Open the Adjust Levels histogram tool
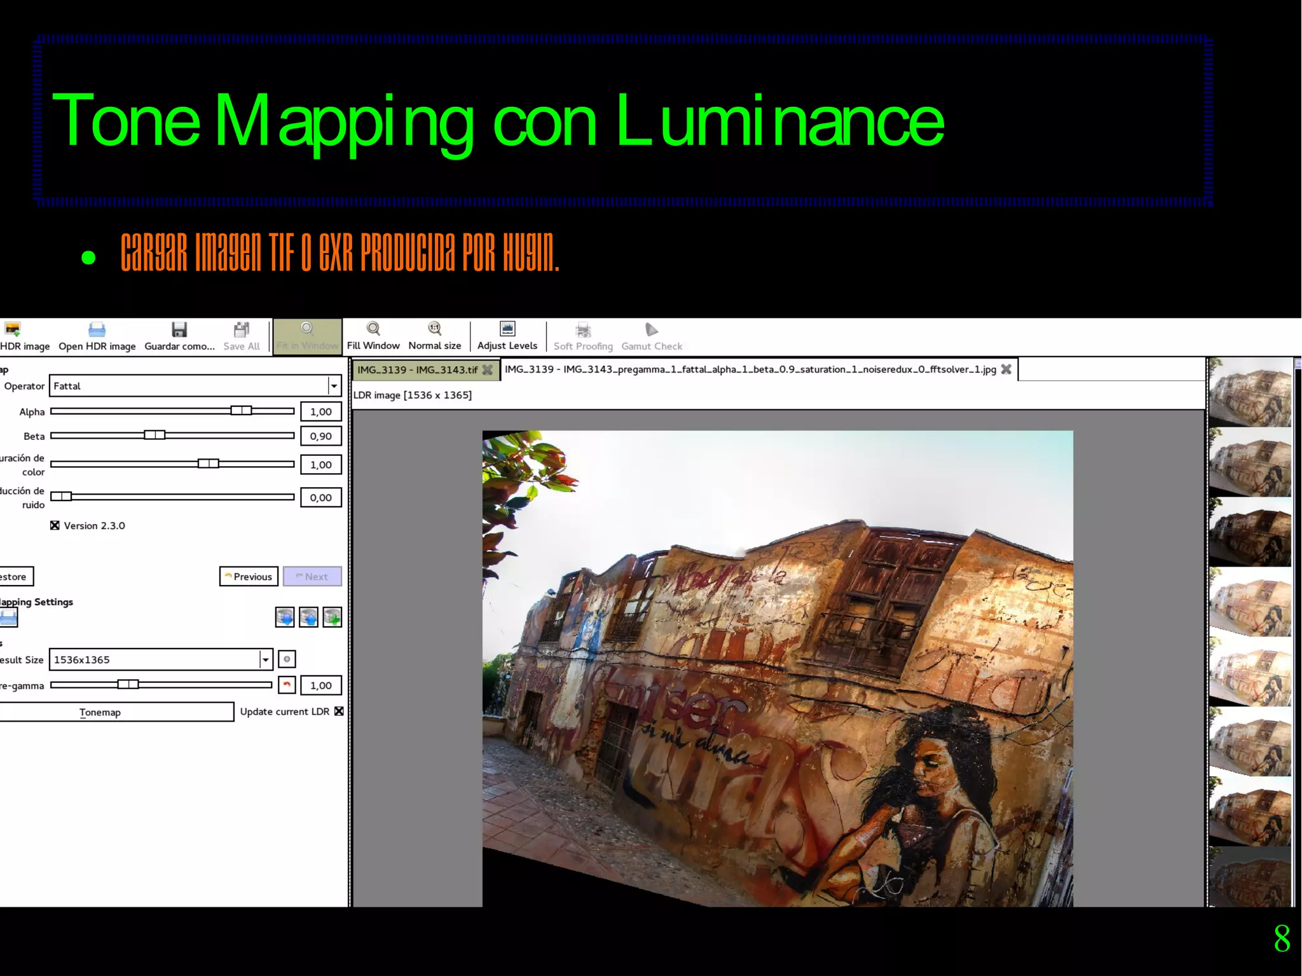Screen dimensions: 1302x976 point(507,329)
